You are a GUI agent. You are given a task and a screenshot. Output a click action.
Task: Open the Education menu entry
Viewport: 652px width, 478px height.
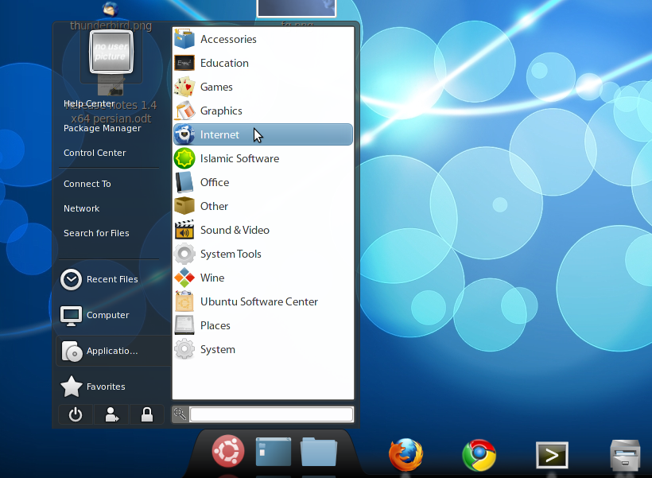coord(263,64)
